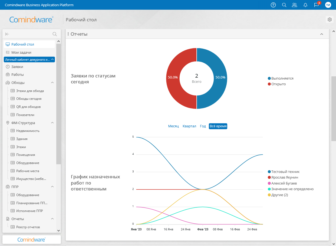Click the icon beside ППР group
Screen dimensions: 336x246
tap(8, 187)
